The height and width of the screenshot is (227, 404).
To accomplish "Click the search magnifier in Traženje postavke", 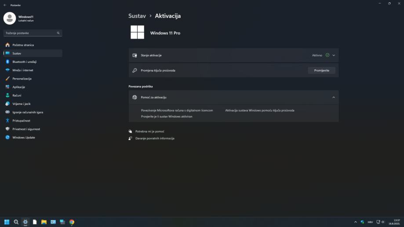I will (x=58, y=33).
